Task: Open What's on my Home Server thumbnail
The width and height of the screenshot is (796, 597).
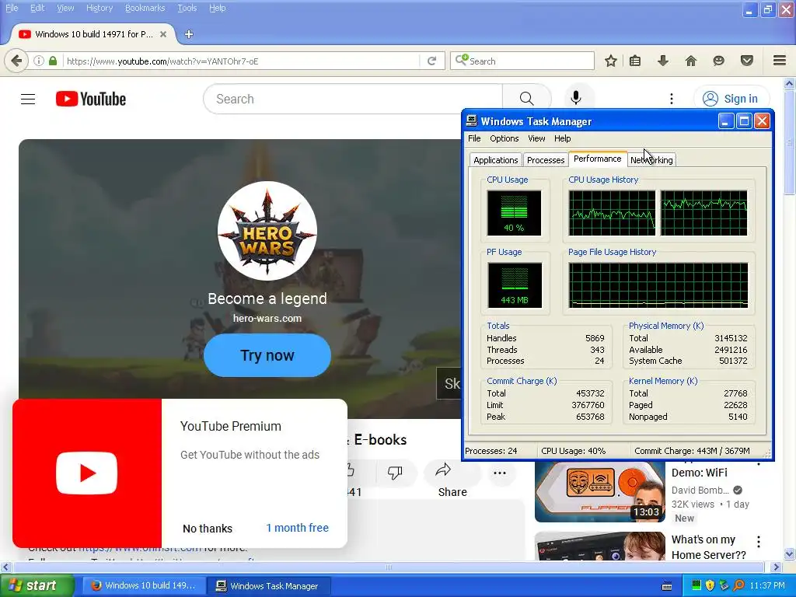Action: [x=599, y=546]
